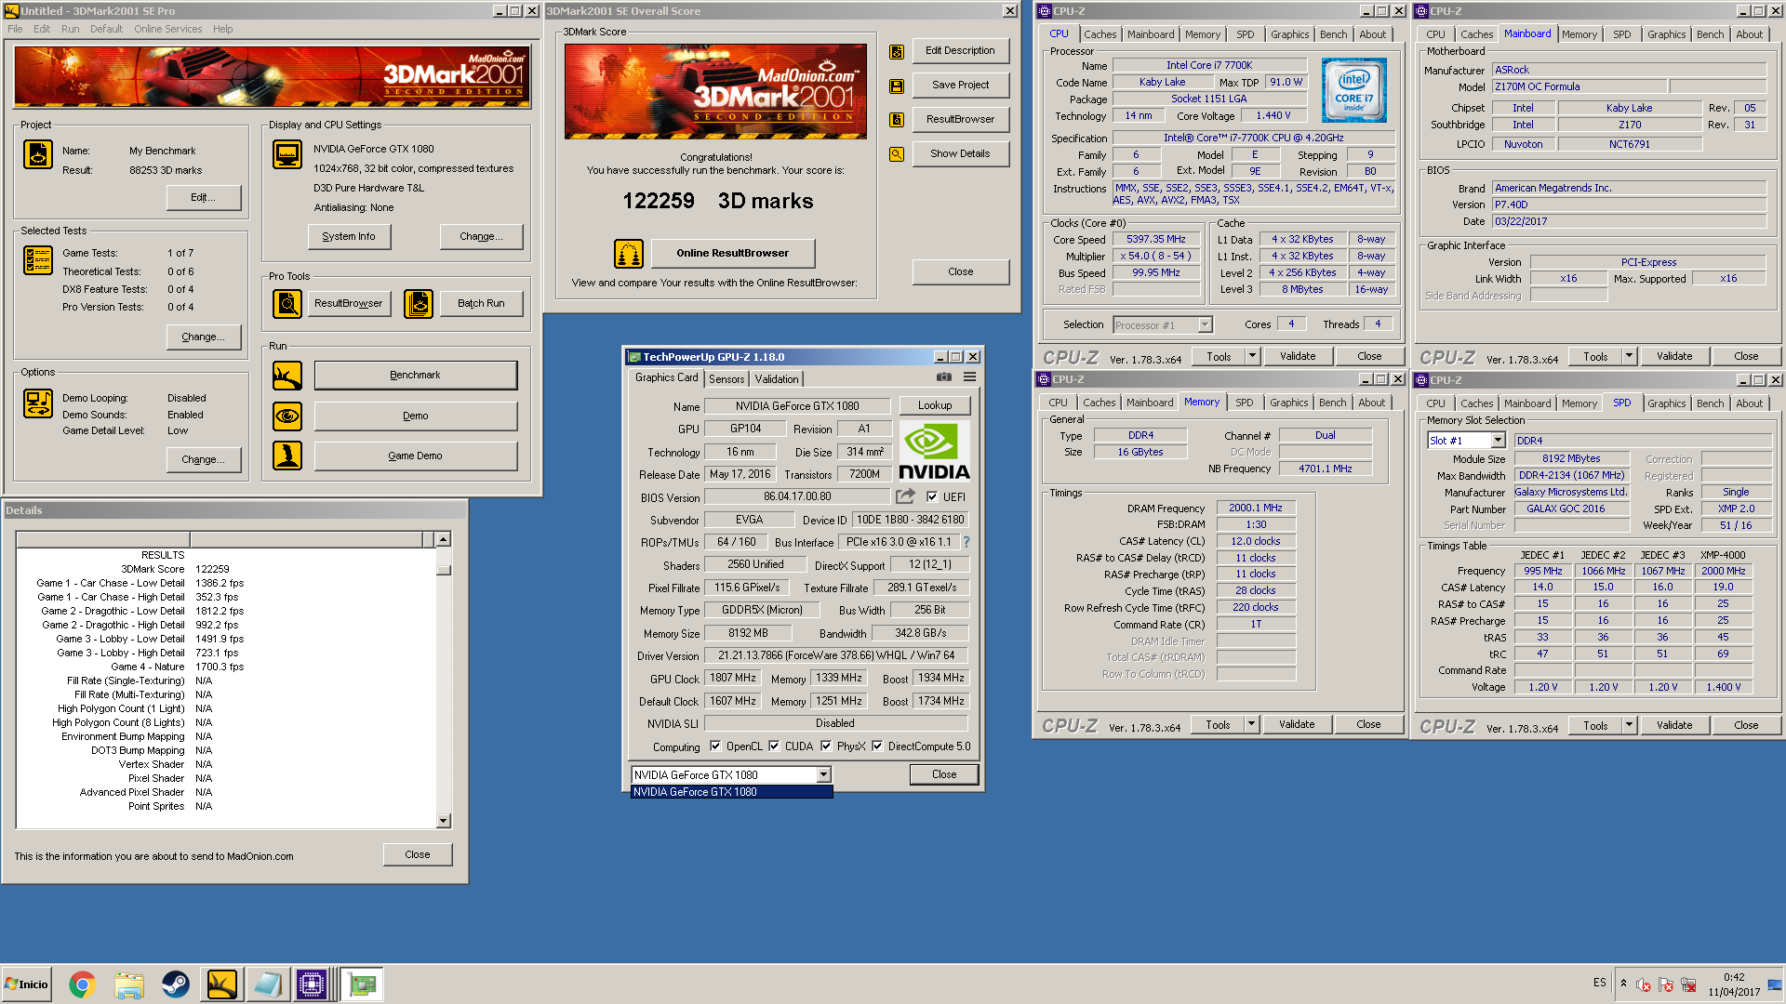This screenshot has width=1786, height=1004.
Task: Click the Details list scroll down arrow
Action: pyautogui.click(x=444, y=821)
